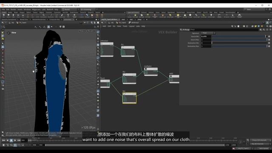Open the No cam camera dropdown

pyautogui.click(x=91, y=31)
